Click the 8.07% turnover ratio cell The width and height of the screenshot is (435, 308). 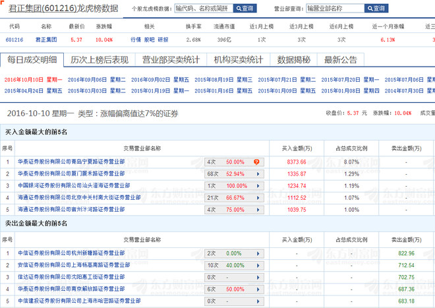(351, 162)
